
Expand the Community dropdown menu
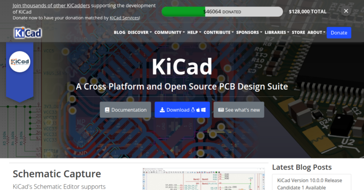(170, 33)
